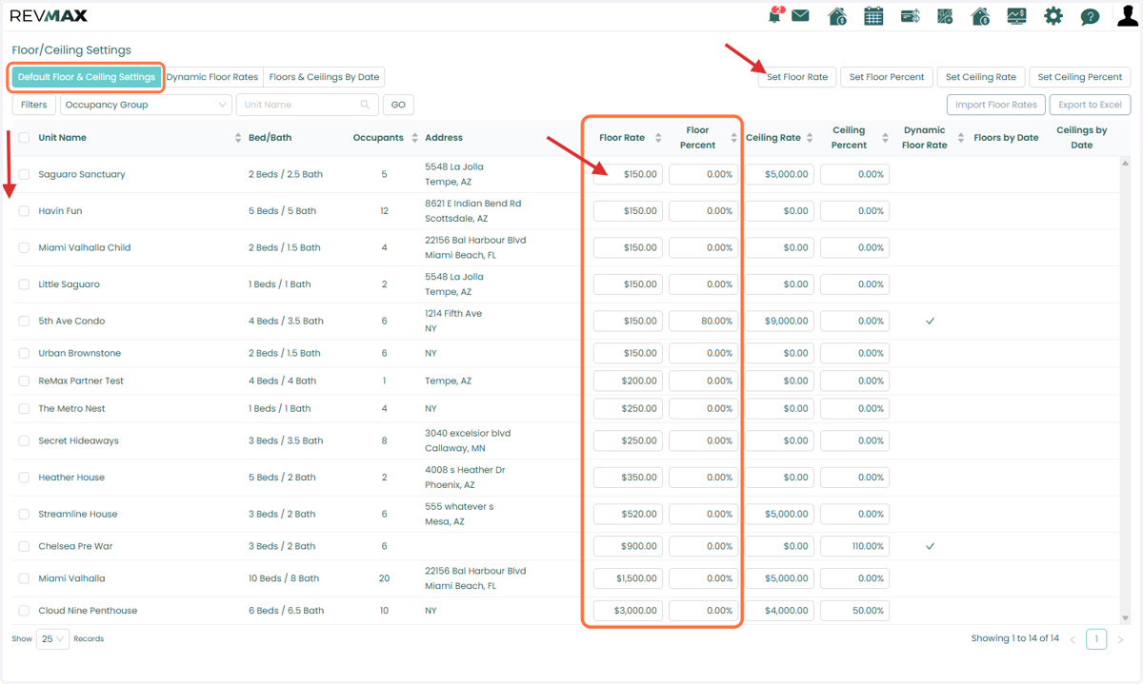Open the Streamline House unit name
The height and width of the screenshot is (684, 1143).
click(x=78, y=514)
